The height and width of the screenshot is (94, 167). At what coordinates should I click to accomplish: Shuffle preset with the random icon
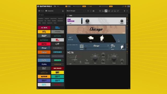[88, 11]
